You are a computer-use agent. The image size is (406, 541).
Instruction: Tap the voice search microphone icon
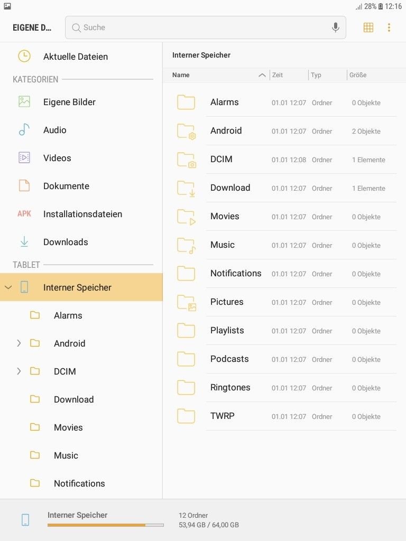(335, 27)
